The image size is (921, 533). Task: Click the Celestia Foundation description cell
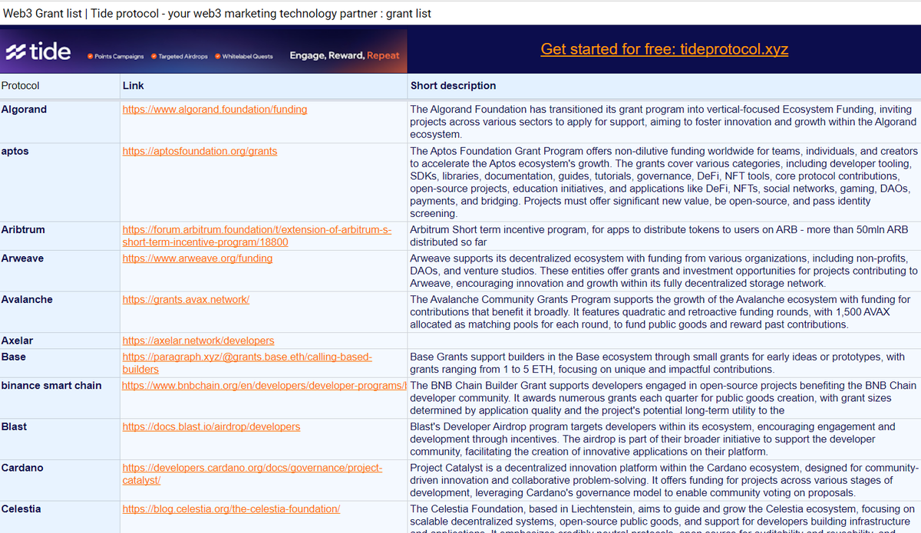pos(664,518)
